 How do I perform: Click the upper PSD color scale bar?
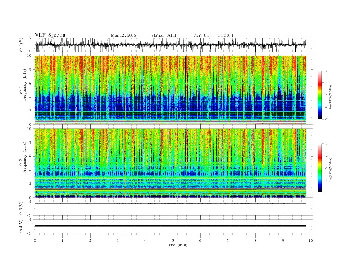point(320,95)
